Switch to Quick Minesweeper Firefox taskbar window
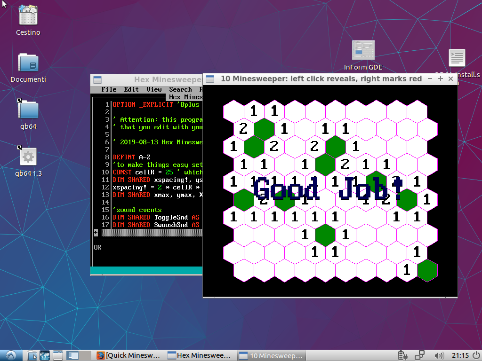 point(129,355)
